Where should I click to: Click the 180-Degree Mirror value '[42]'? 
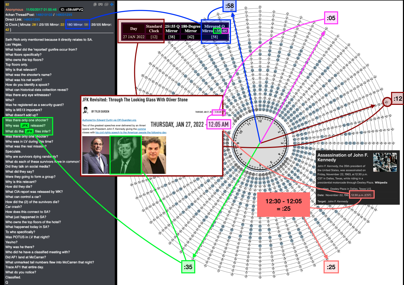191,37
